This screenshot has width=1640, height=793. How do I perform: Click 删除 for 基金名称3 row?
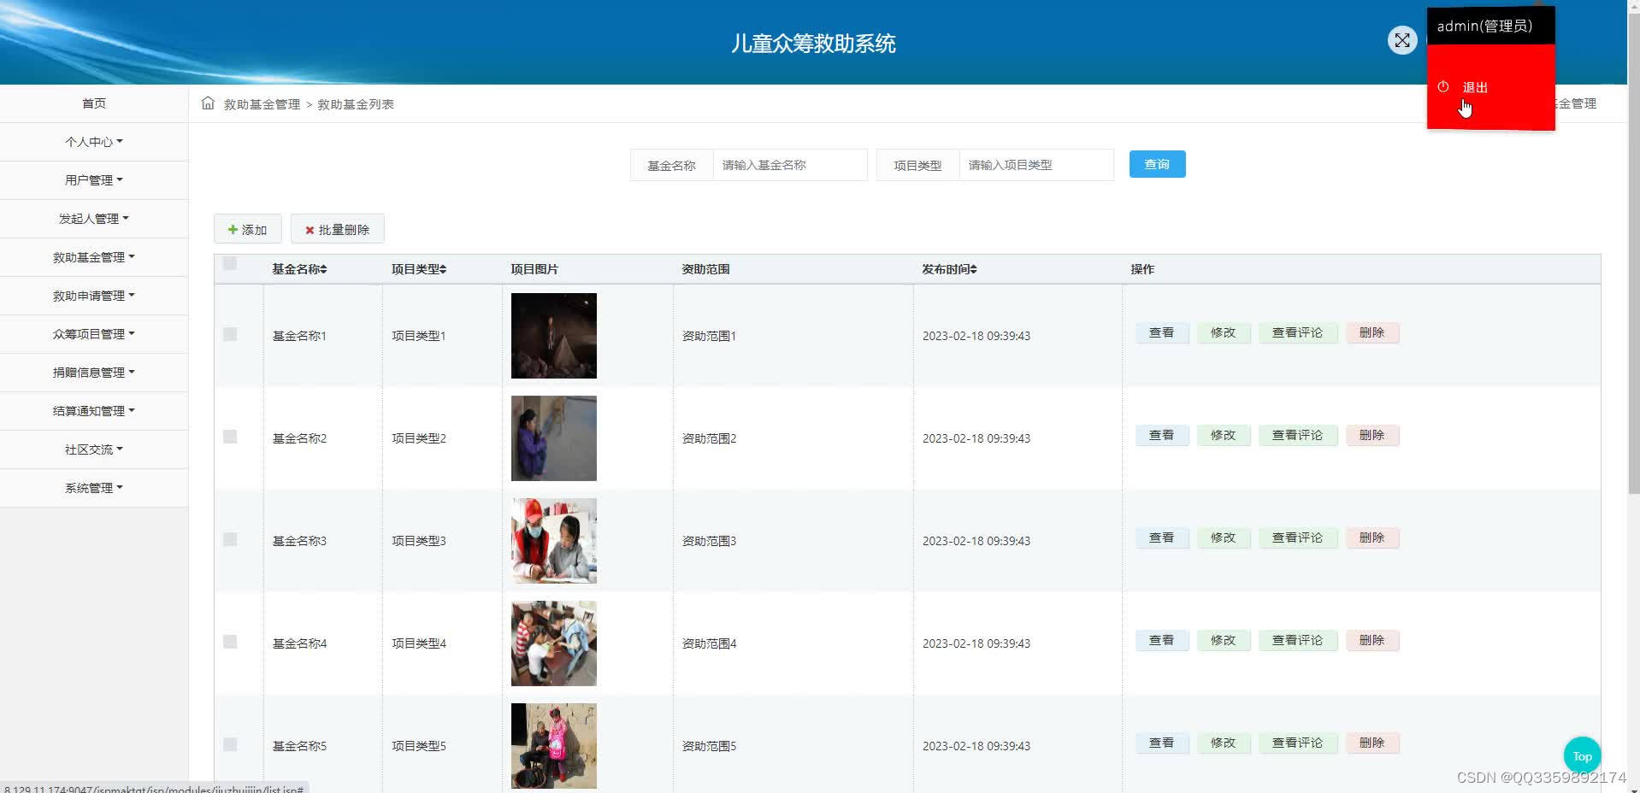coord(1372,537)
